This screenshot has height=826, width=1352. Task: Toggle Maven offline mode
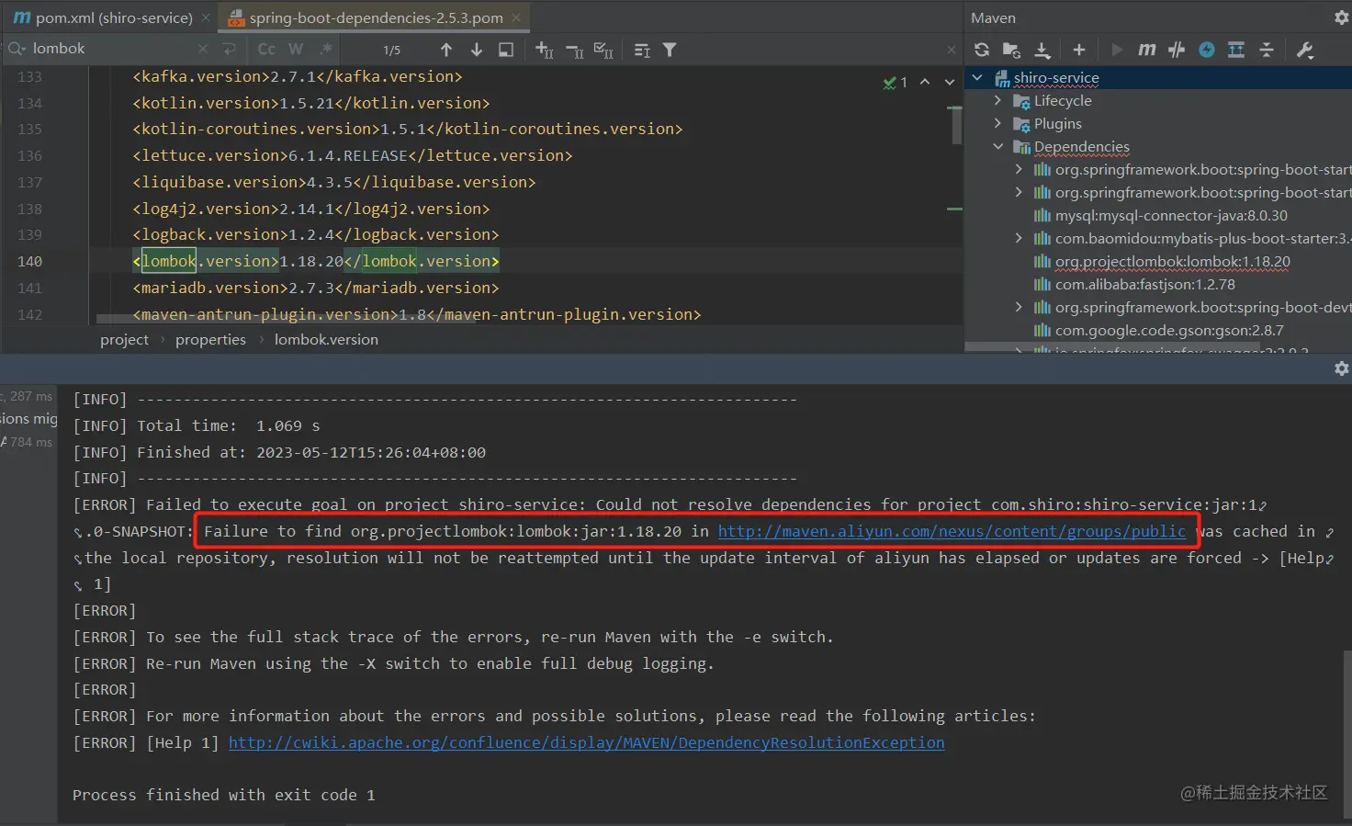coord(1177,50)
